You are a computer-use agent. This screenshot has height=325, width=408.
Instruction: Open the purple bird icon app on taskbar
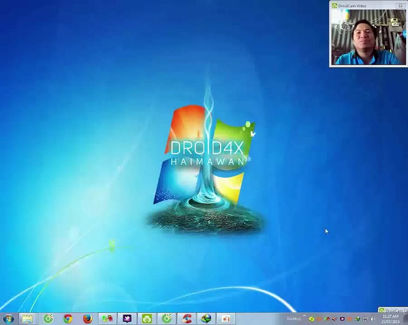(127, 319)
